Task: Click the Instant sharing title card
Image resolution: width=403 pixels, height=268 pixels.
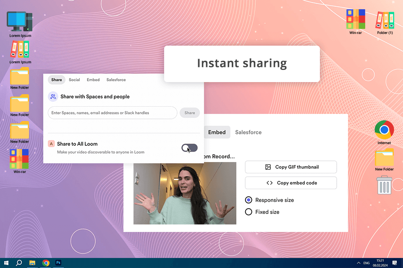Action: (x=242, y=64)
